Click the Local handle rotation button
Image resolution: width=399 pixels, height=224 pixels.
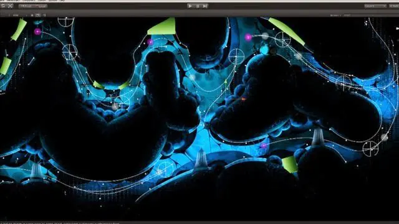tap(40, 6)
